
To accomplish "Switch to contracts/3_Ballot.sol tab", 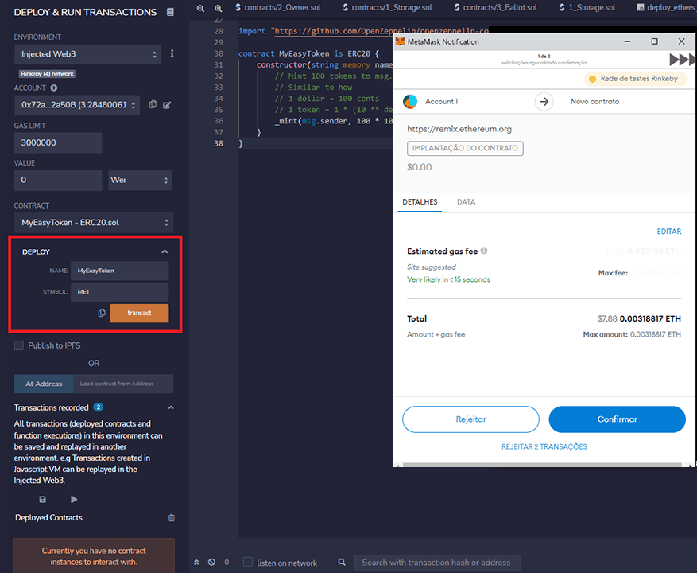I will pos(496,7).
